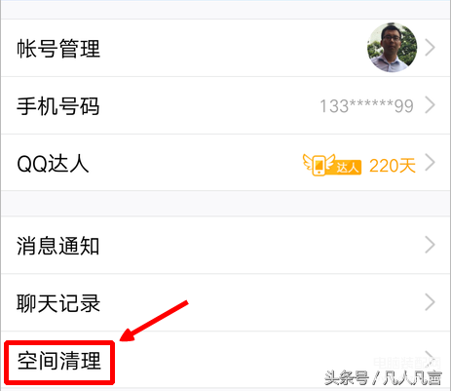
Task: Expand the 消息通知 chevron arrow
Action: (x=431, y=245)
